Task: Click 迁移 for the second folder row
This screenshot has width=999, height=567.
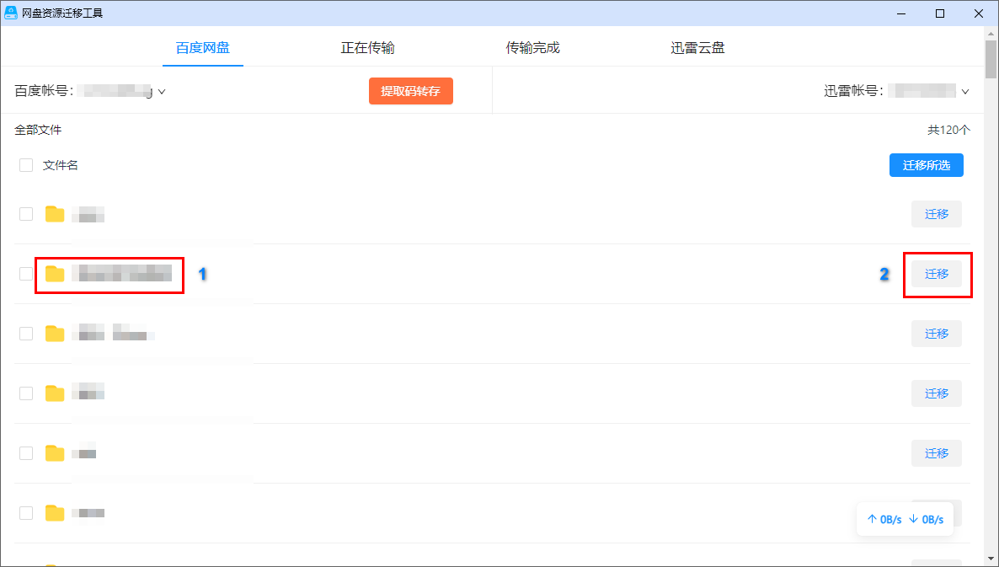Action: [937, 274]
